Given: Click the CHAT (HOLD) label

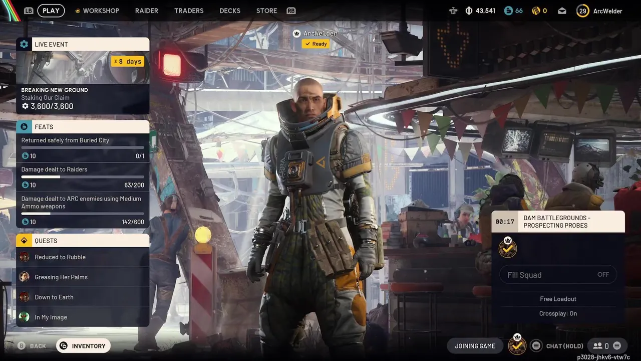Looking at the screenshot, I should pyautogui.click(x=565, y=346).
